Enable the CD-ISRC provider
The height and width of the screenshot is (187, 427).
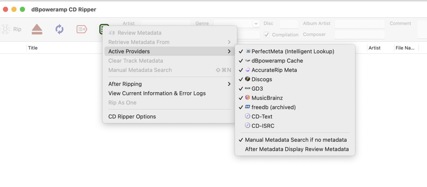click(x=263, y=126)
